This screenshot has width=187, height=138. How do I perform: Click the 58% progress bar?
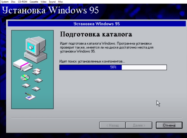tap(113, 67)
